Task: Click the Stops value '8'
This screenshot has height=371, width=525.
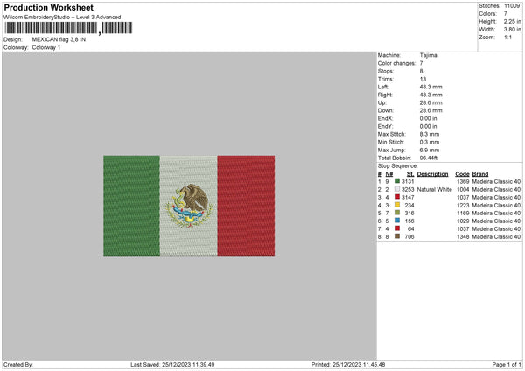Action: click(421, 71)
